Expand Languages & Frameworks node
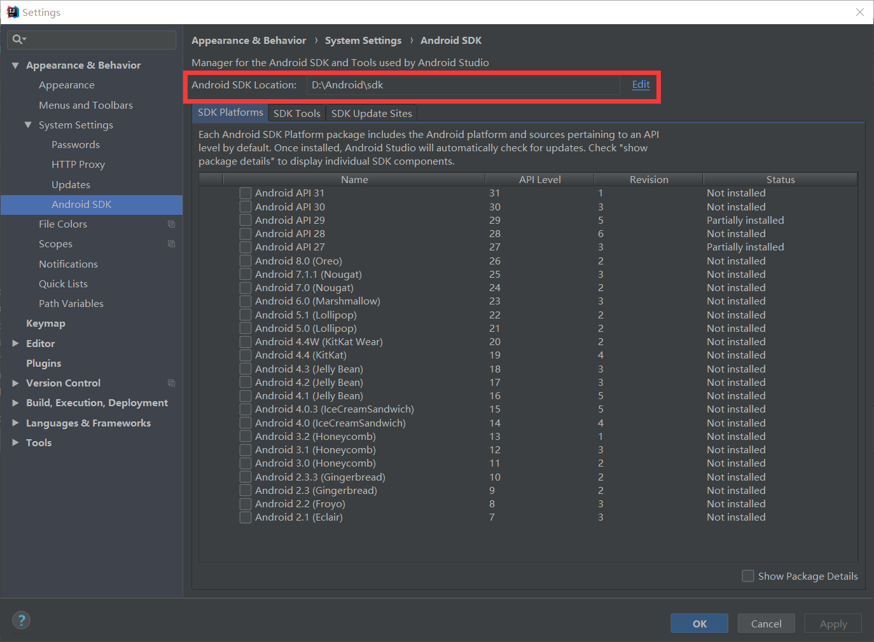Viewport: 874px width, 642px height. pyautogui.click(x=15, y=423)
